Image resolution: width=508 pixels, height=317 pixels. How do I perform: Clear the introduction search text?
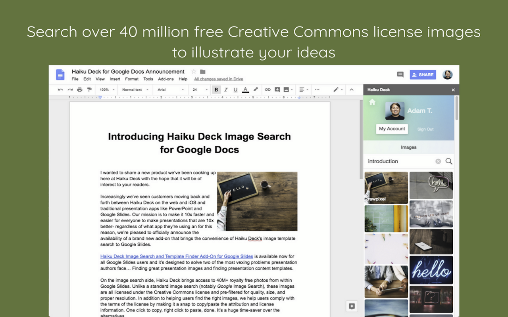438,161
